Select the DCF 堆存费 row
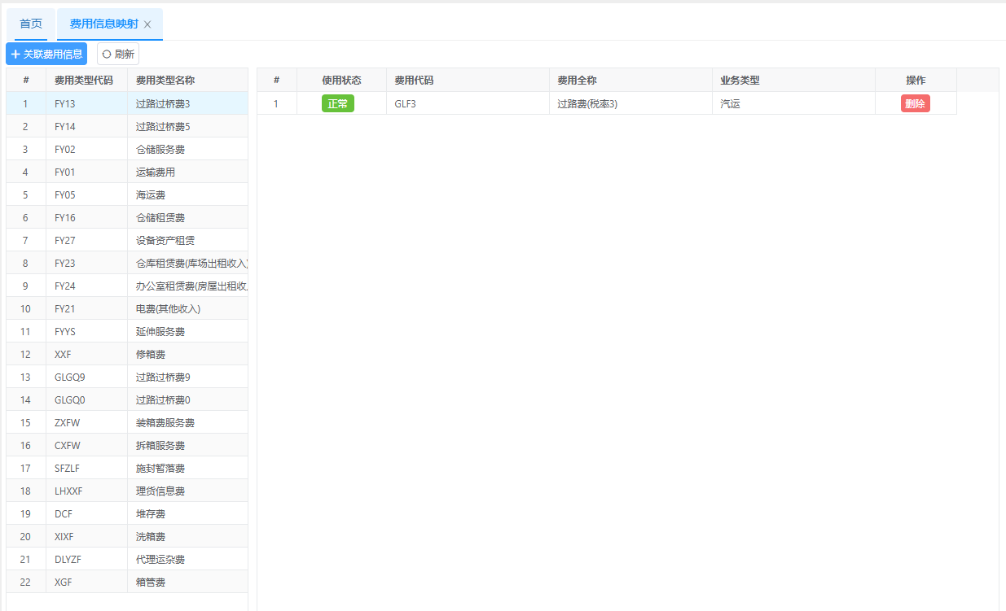The image size is (1006, 611). tap(150, 514)
